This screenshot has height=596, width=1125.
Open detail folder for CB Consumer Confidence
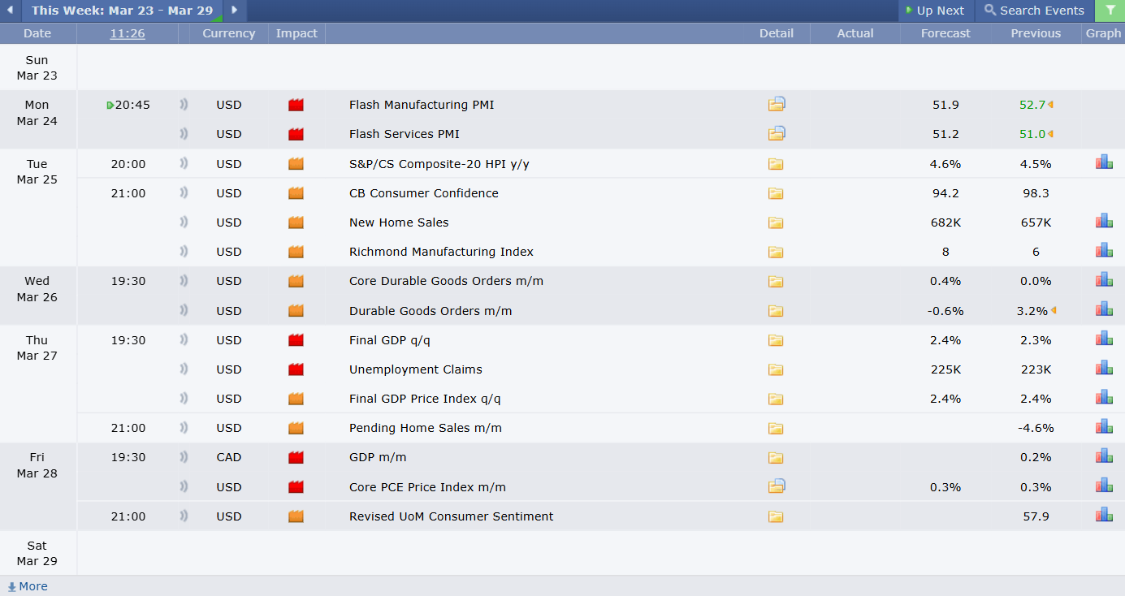tap(776, 193)
